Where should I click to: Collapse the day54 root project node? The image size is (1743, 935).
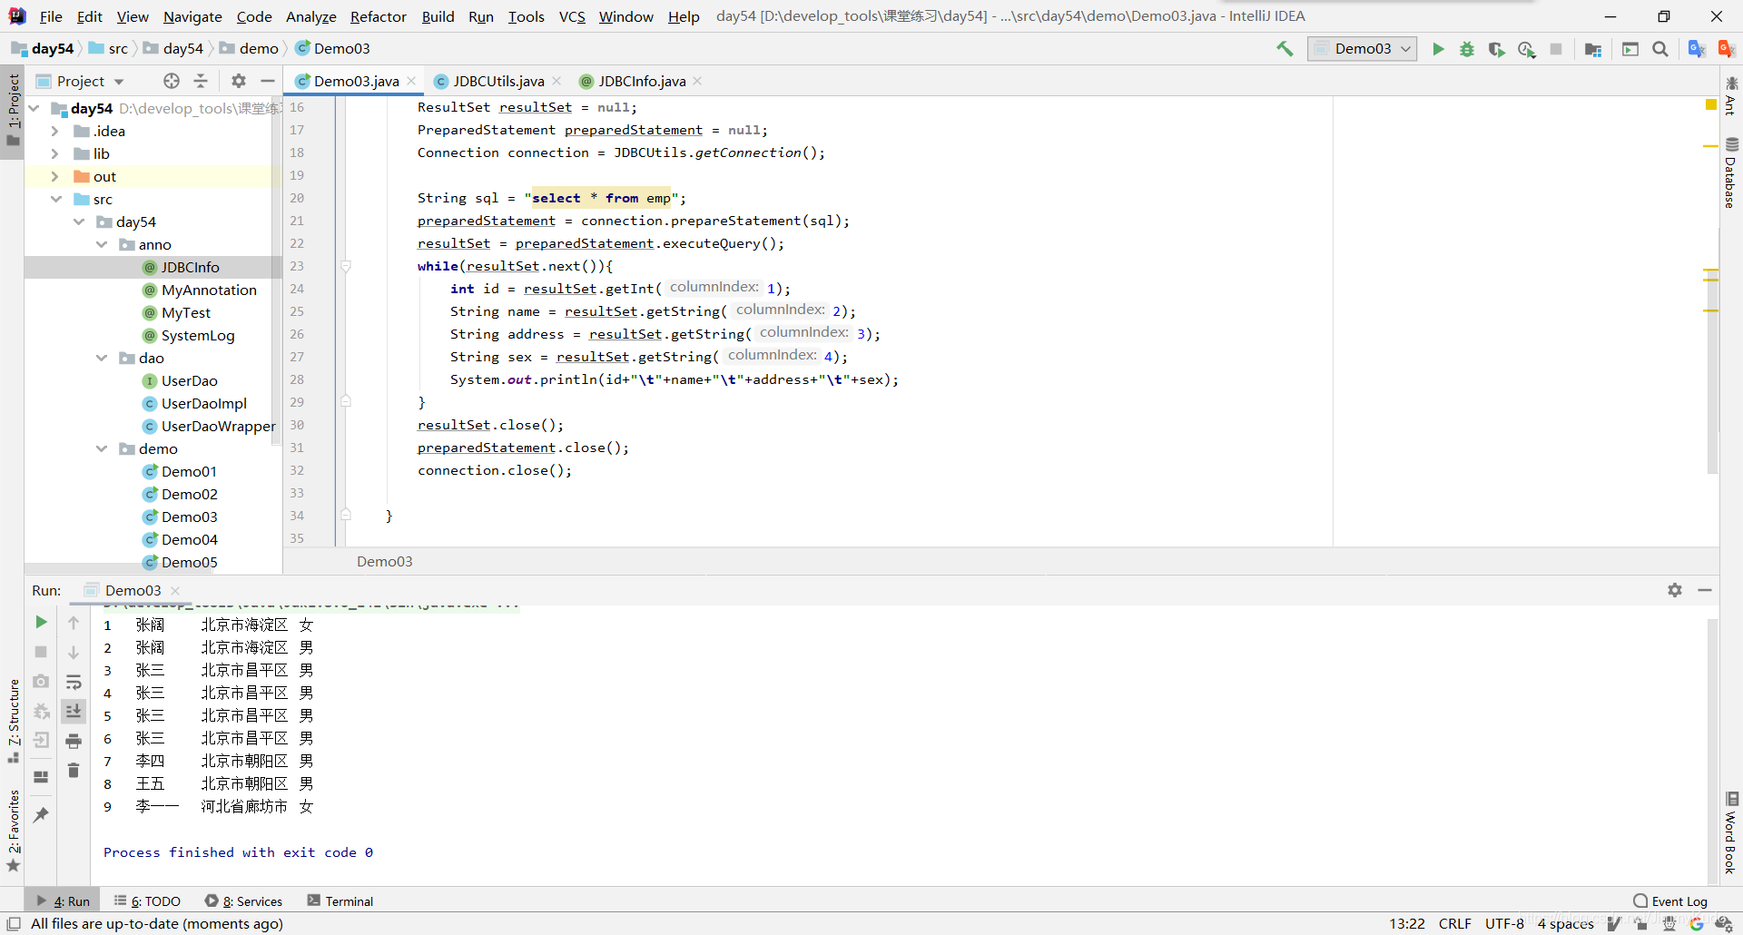coord(34,108)
